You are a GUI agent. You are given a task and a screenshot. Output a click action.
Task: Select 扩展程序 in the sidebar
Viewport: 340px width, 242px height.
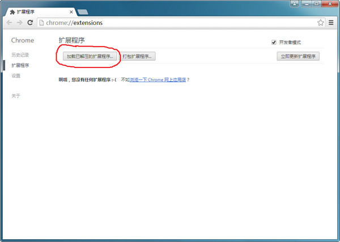click(20, 65)
